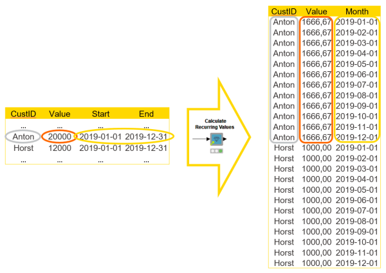This screenshot has height=273, width=386.
Task: Select Horst's month cell 2019-05-01
Action: (356, 190)
